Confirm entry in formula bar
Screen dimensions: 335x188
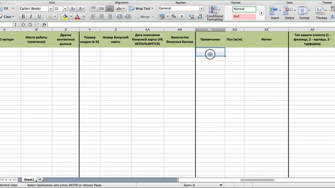(30, 25)
